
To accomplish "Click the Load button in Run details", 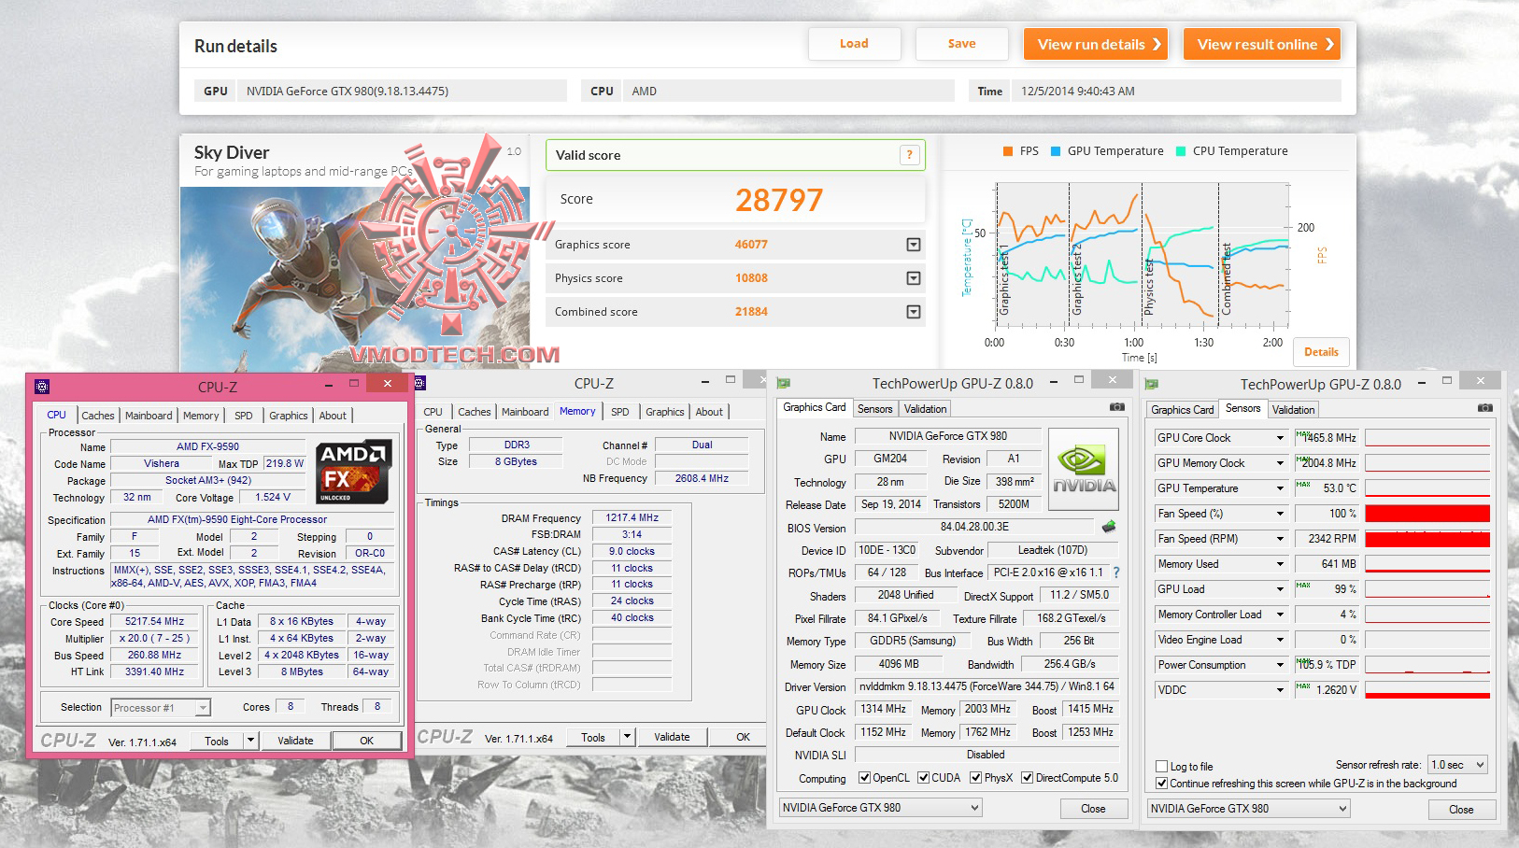I will point(854,44).
